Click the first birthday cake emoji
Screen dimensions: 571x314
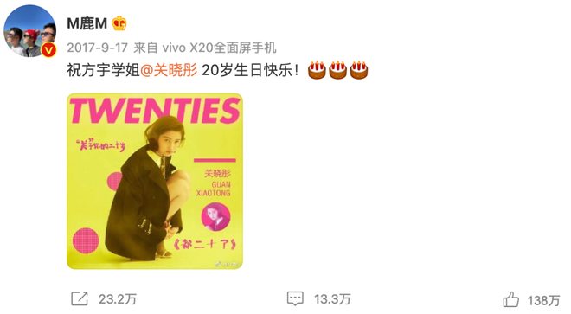[x=317, y=70]
